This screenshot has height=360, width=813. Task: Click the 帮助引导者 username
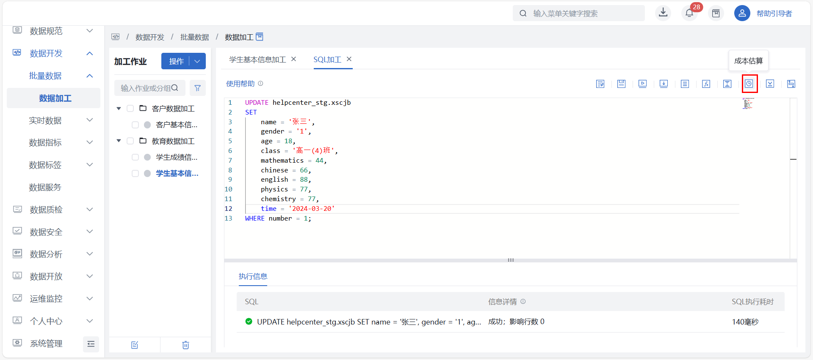(774, 14)
